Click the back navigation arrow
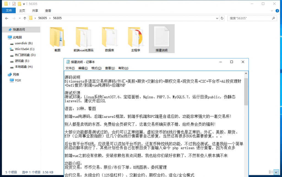This screenshot has height=177, width=282. point(6,18)
